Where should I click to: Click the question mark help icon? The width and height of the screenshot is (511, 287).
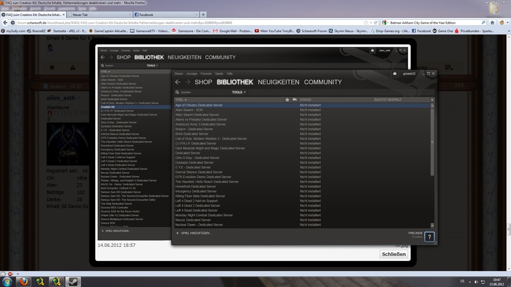tap(429, 237)
